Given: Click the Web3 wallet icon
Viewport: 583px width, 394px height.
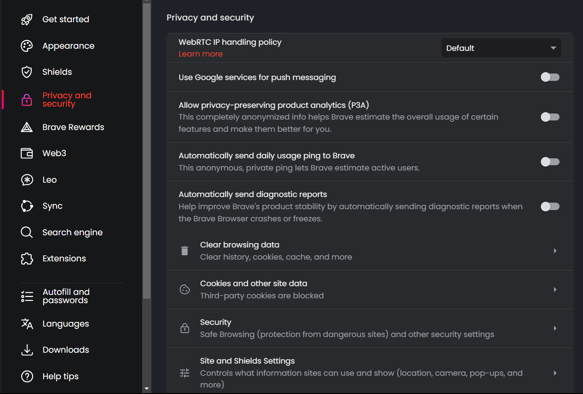Looking at the screenshot, I should pos(27,154).
